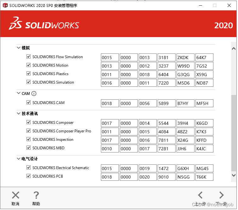Toggle the SOLIDWORKS CAM checkbox
The height and width of the screenshot is (210, 238).
tap(29, 102)
